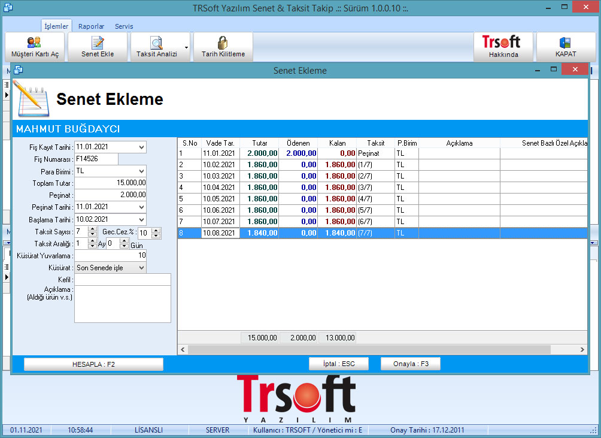
Task: Switch to the İşlemler tab
Action: [56, 26]
